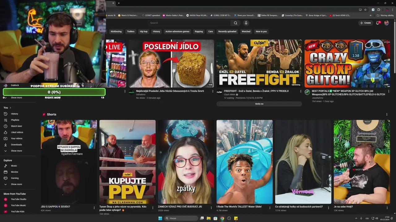The image size is (396, 222).
Task: Open the You section chevron
Action: click(x=10, y=108)
